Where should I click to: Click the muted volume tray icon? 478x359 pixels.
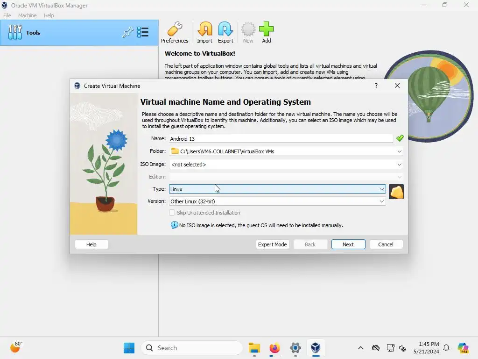402,348
